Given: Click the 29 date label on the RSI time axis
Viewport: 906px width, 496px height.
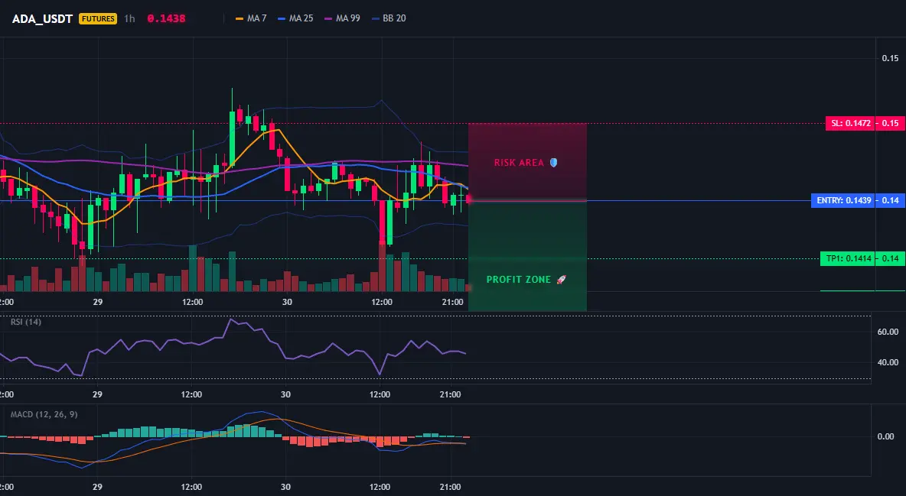Looking at the screenshot, I should point(97,394).
